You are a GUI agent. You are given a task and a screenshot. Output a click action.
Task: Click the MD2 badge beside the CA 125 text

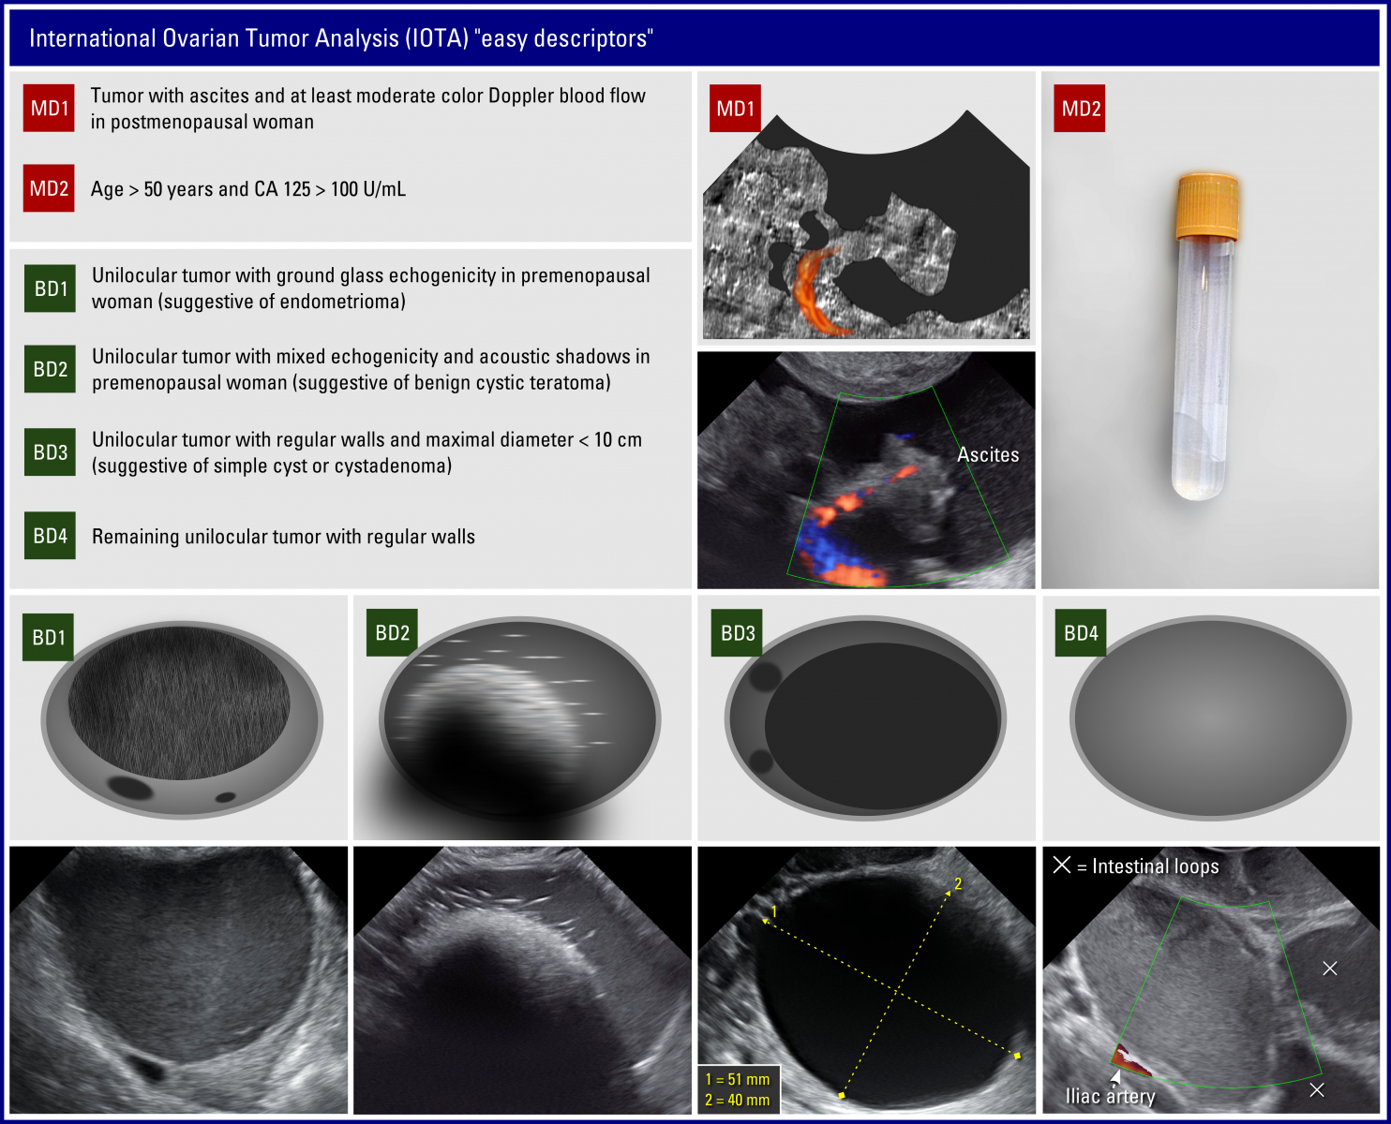click(x=49, y=188)
